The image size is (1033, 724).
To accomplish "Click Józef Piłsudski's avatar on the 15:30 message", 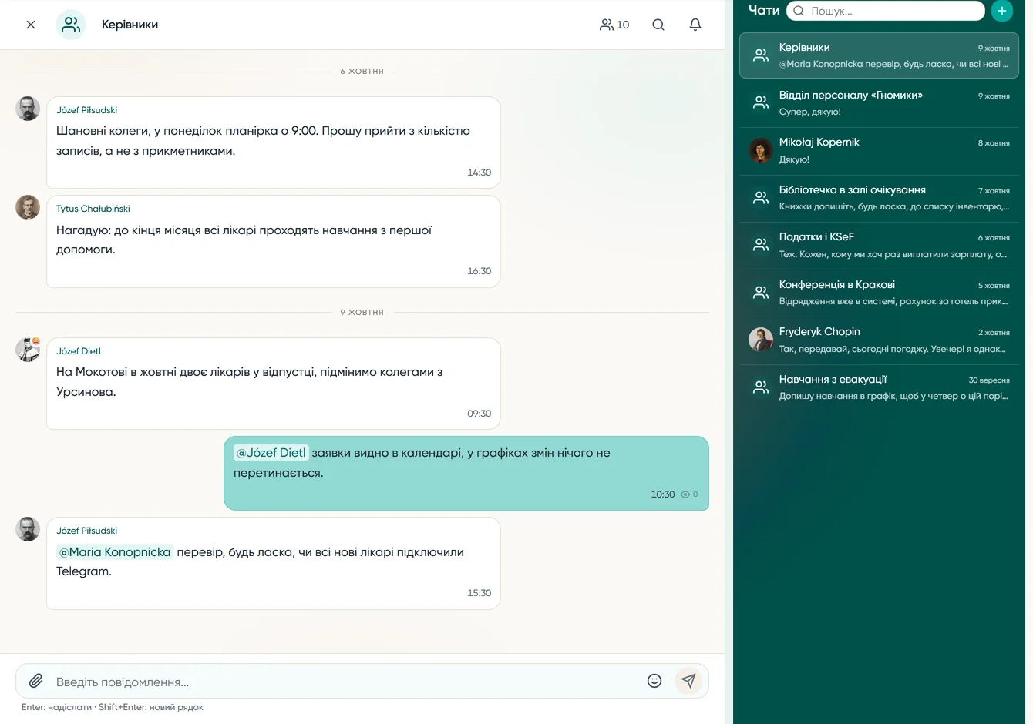I will (28, 529).
